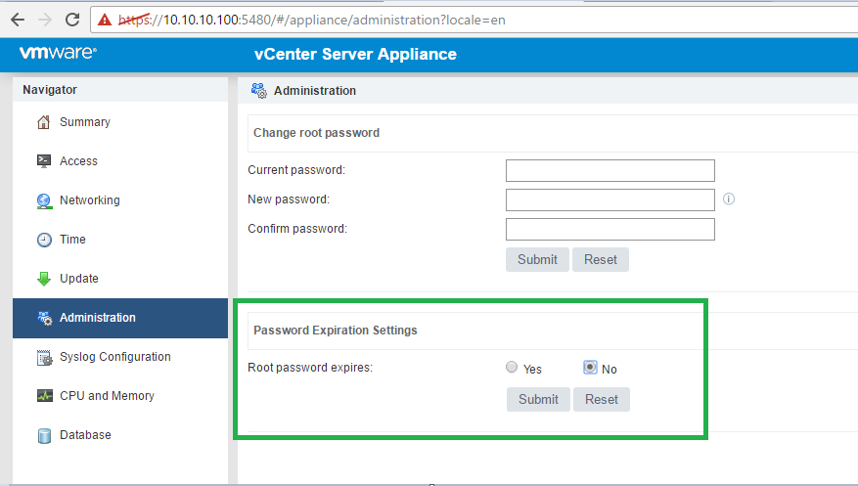The height and width of the screenshot is (486, 858).
Task: Click the Current password label
Action: point(296,170)
